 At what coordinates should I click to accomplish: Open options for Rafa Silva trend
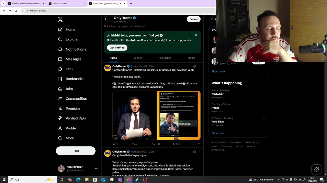264,119
